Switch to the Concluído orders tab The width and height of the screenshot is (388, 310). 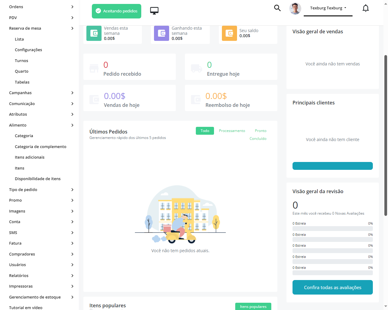pos(258,139)
